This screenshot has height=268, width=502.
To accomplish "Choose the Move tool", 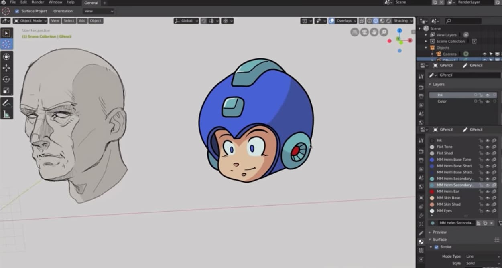I will coord(6,68).
